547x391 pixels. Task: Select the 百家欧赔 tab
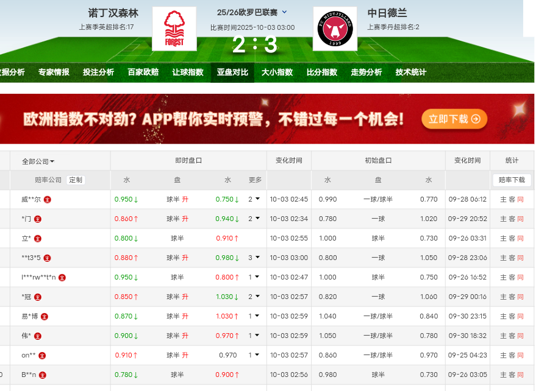click(x=143, y=72)
